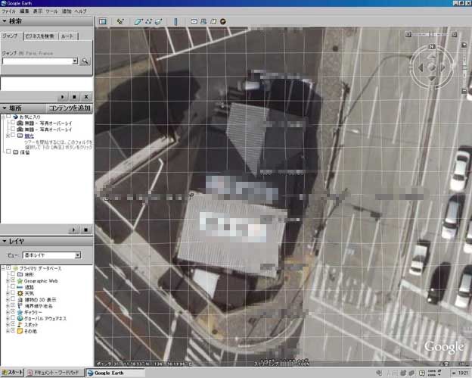The image size is (472, 378).
Task: Toggle the 道路 roads layer checkbox
Action: click(13, 286)
